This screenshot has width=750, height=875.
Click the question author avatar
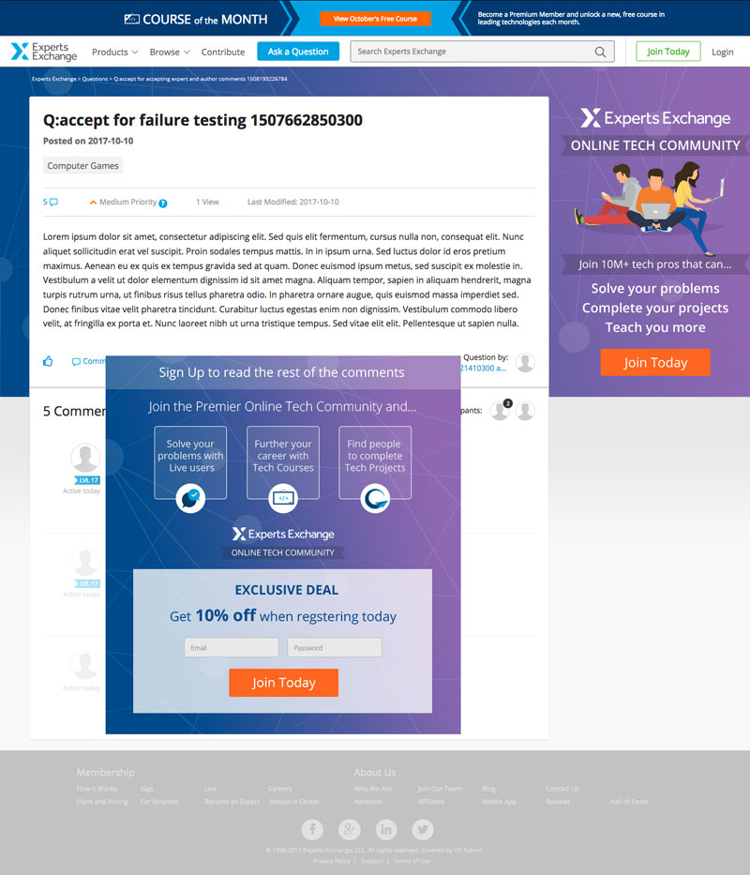[x=525, y=363]
